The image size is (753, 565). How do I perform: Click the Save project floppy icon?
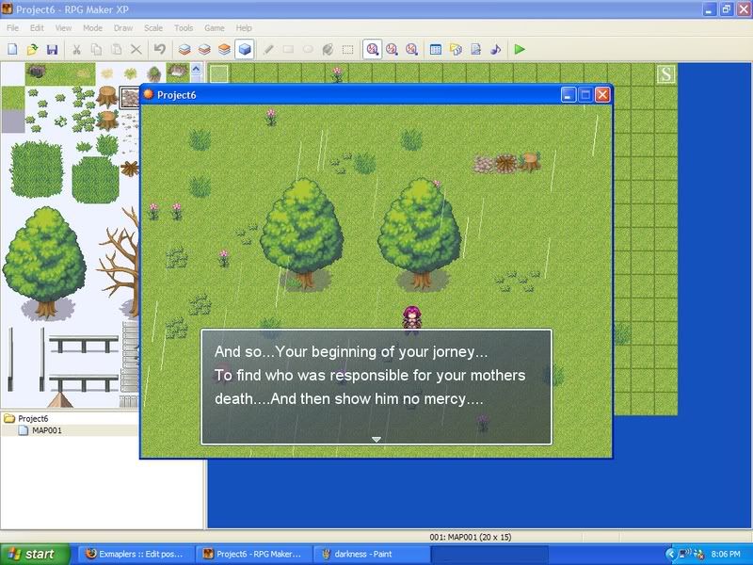(x=53, y=49)
